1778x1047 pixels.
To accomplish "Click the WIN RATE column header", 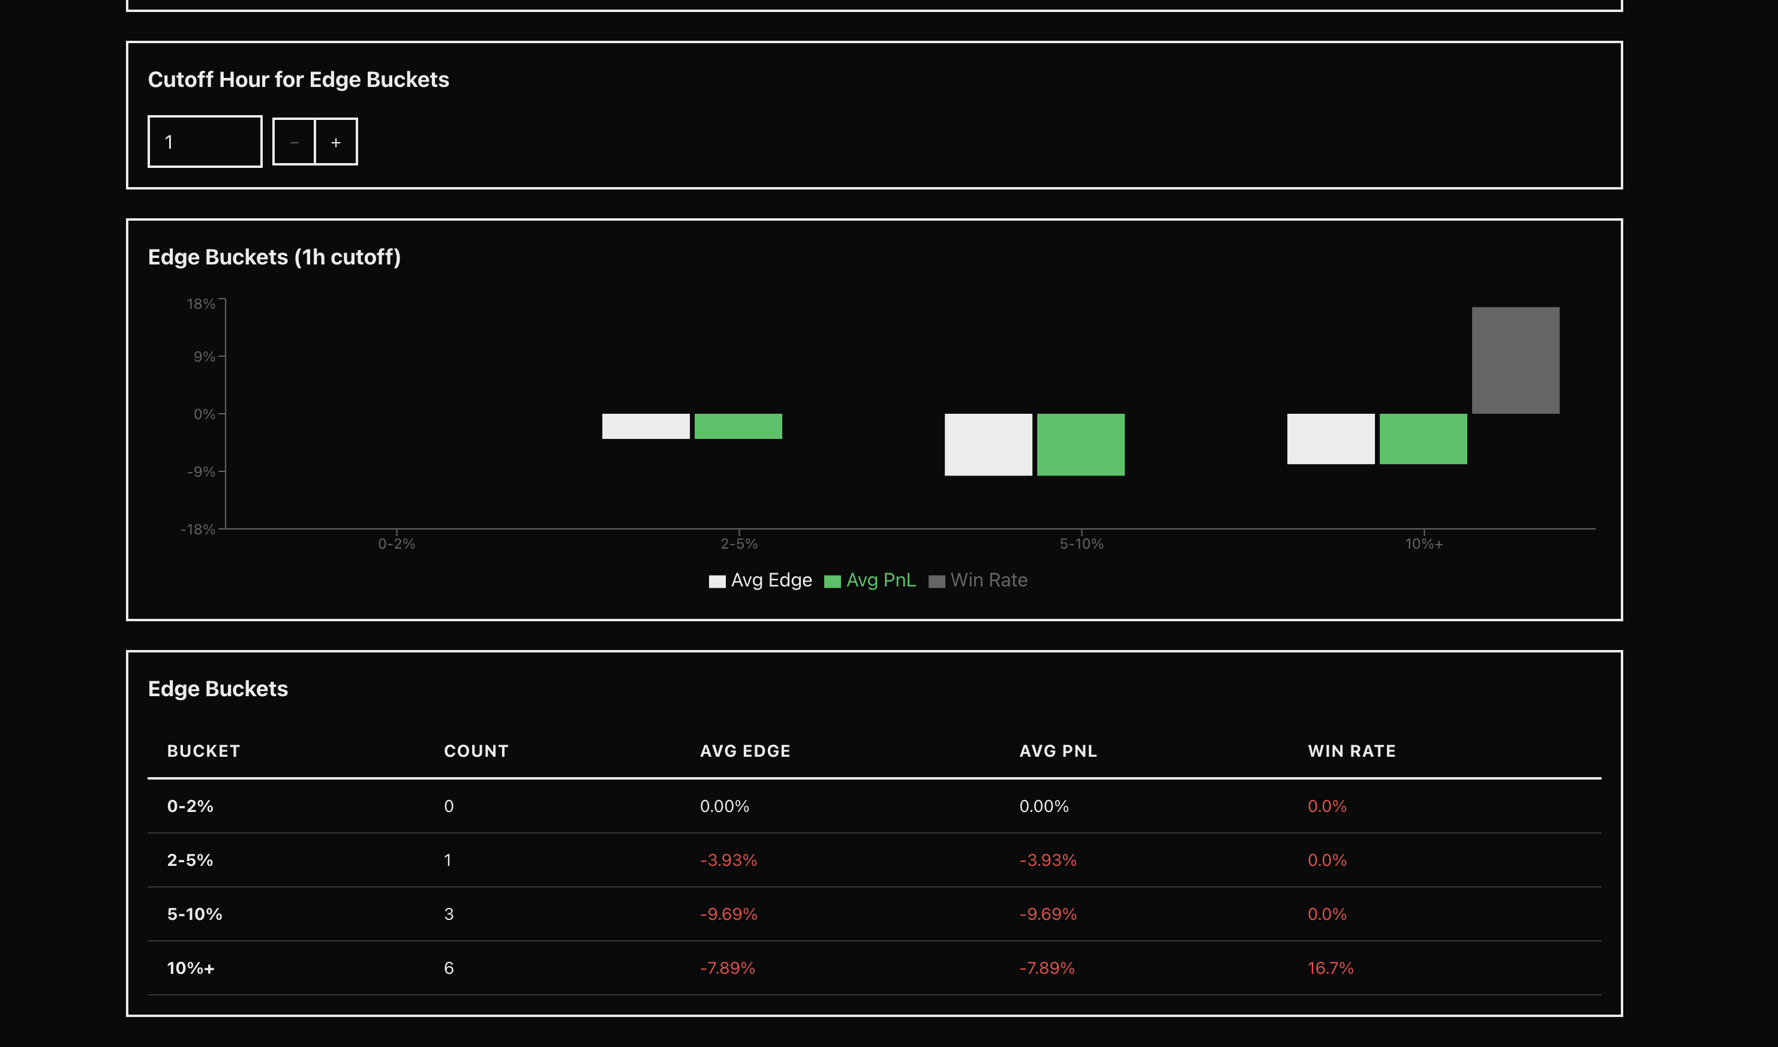I will pyautogui.click(x=1351, y=751).
